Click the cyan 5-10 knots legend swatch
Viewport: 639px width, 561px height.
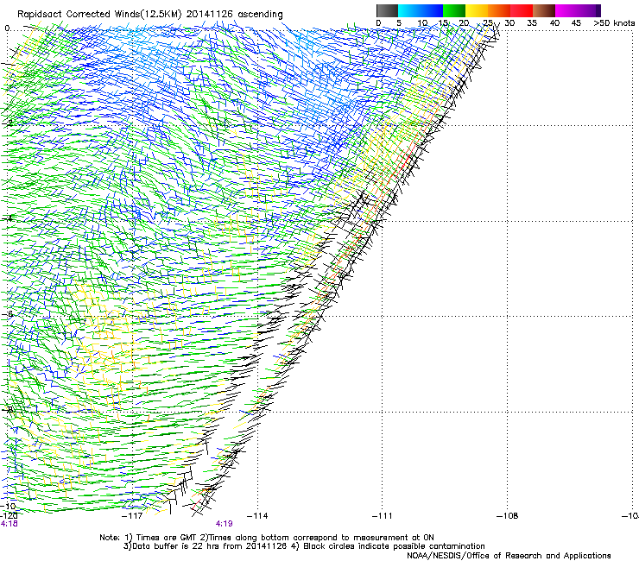coord(409,10)
